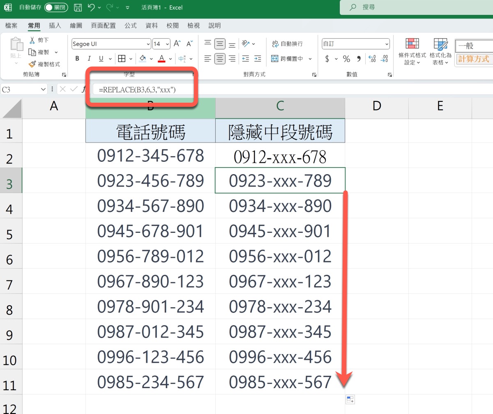The image size is (493, 414).
Task: Click the Percent Style icon
Action: pyautogui.click(x=346, y=59)
